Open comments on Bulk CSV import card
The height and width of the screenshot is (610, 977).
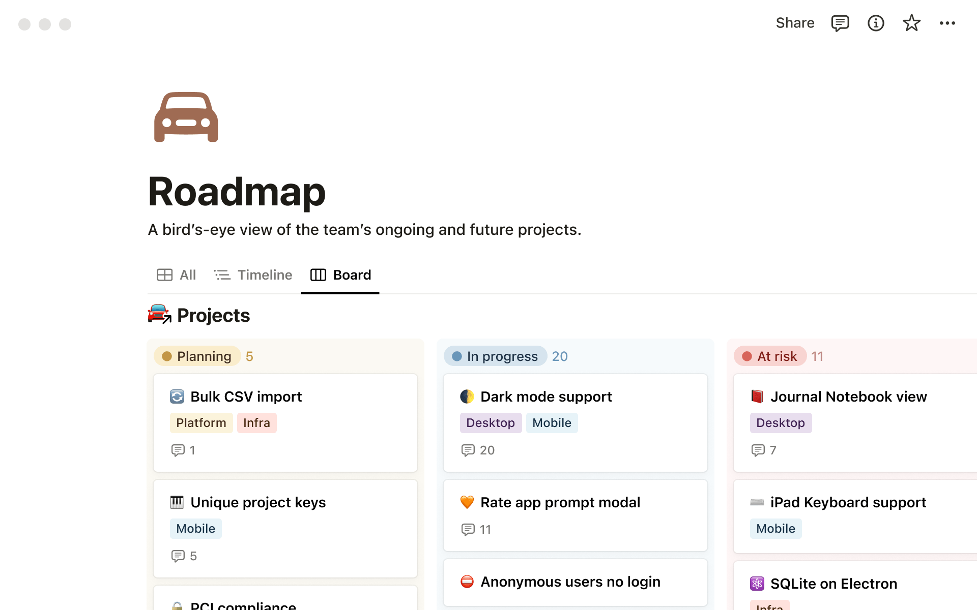(178, 450)
